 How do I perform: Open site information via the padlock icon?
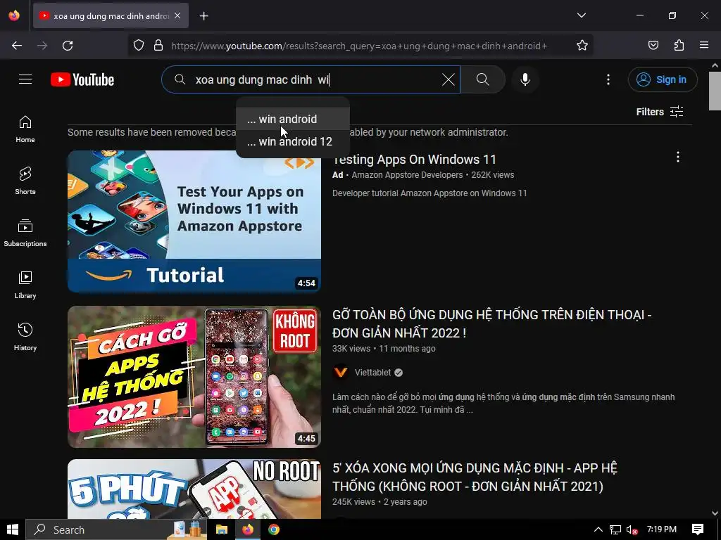point(158,46)
